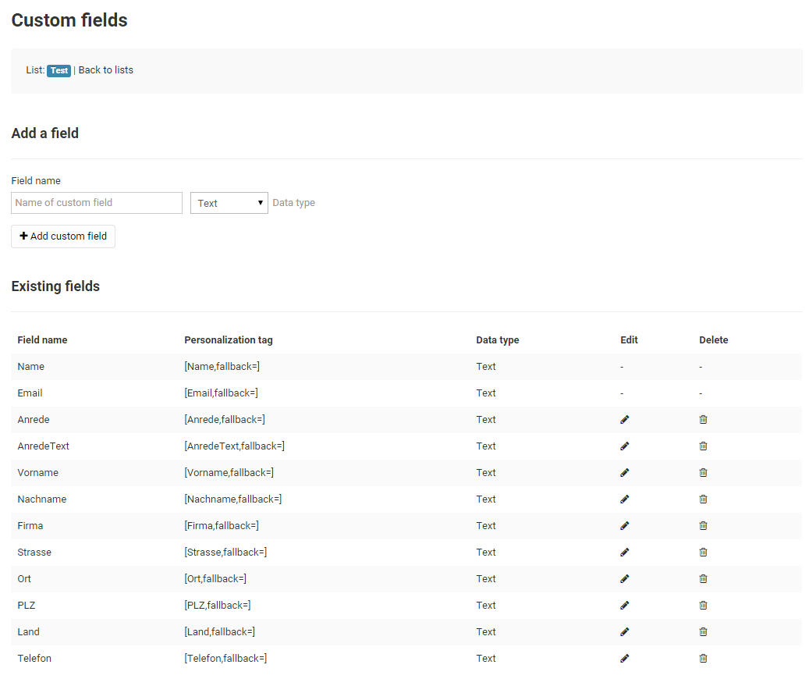The width and height of the screenshot is (809, 686).
Task: Focus the Name of custom field input
Action: [x=97, y=203]
